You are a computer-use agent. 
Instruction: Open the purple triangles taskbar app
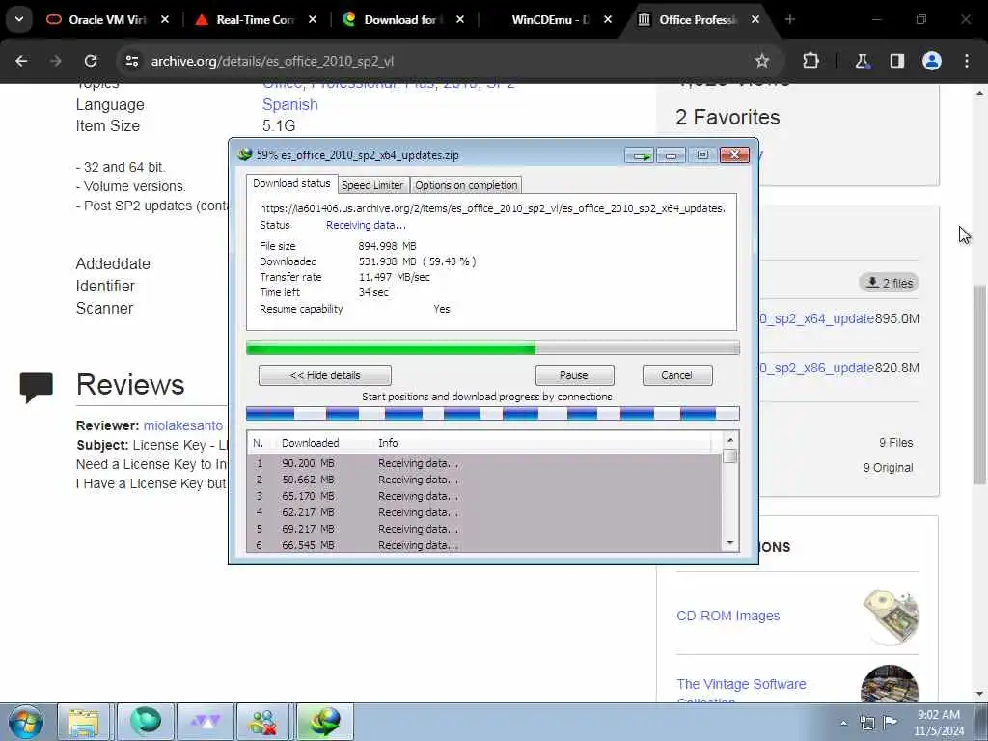[206, 722]
